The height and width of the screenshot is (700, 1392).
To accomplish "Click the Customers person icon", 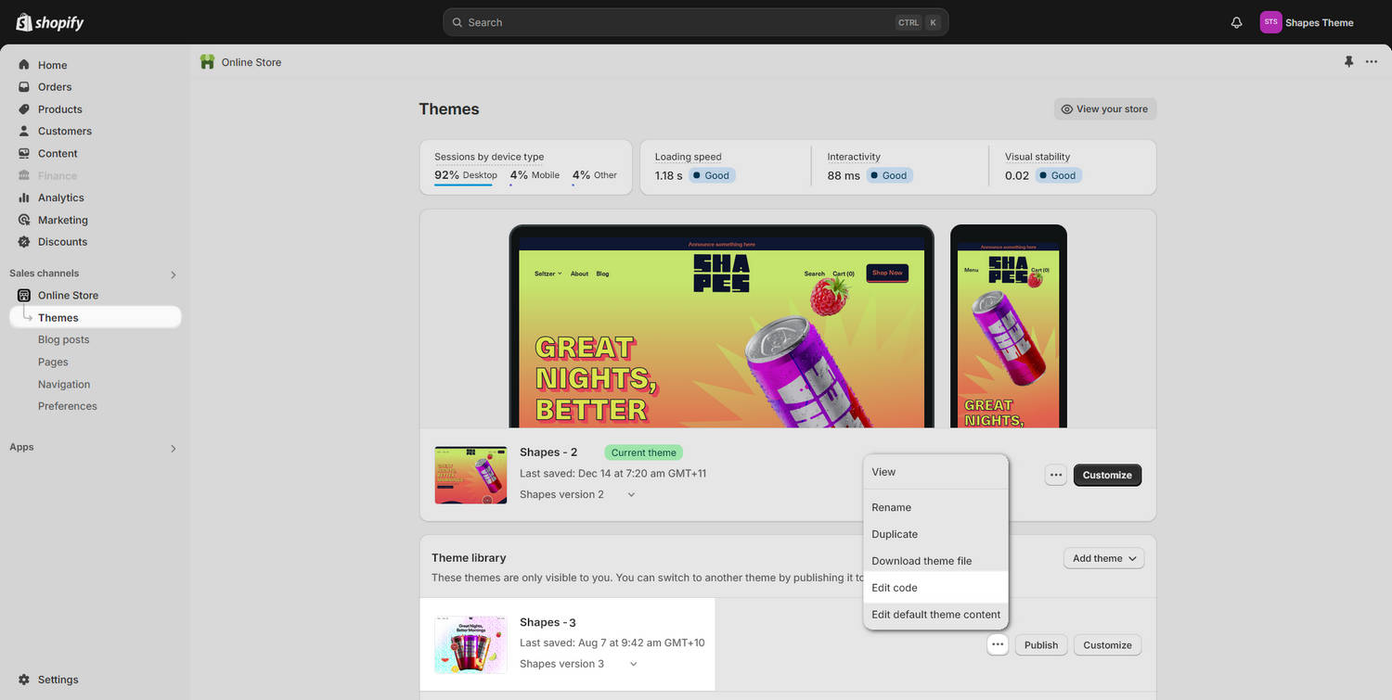I will 24,131.
